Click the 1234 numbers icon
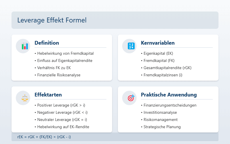This screenshot has height=144, width=230. [131, 46]
